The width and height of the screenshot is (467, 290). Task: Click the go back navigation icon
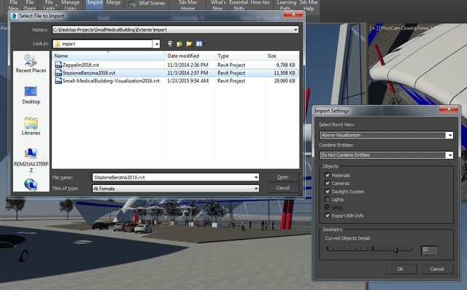170,44
